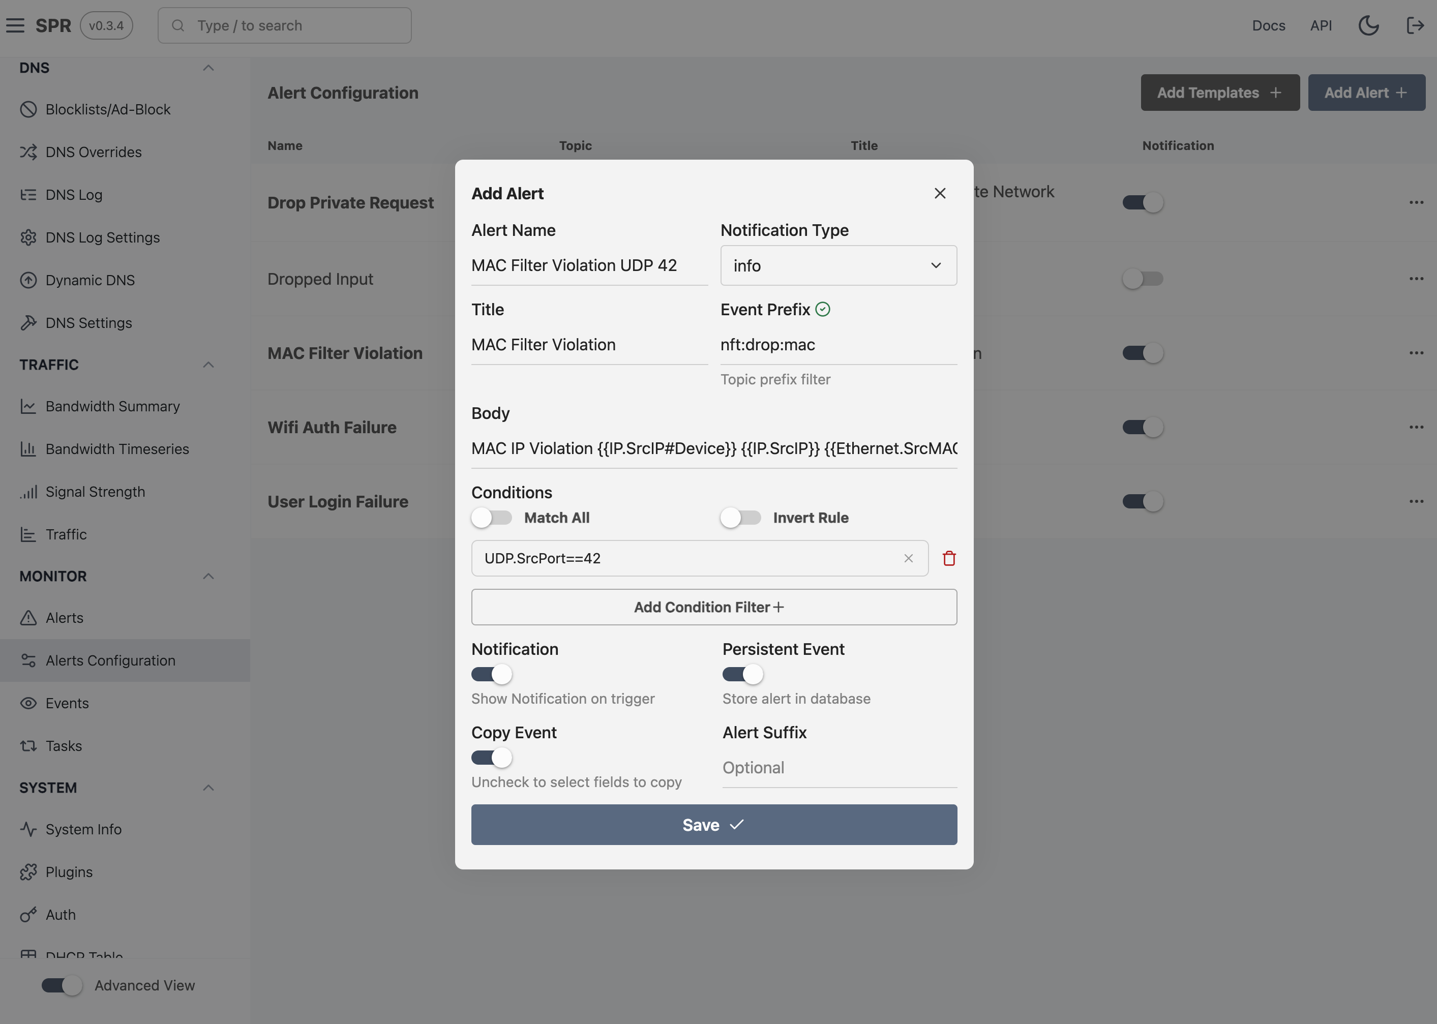Close the Add Alert dialog
This screenshot has height=1024, width=1437.
(x=940, y=194)
